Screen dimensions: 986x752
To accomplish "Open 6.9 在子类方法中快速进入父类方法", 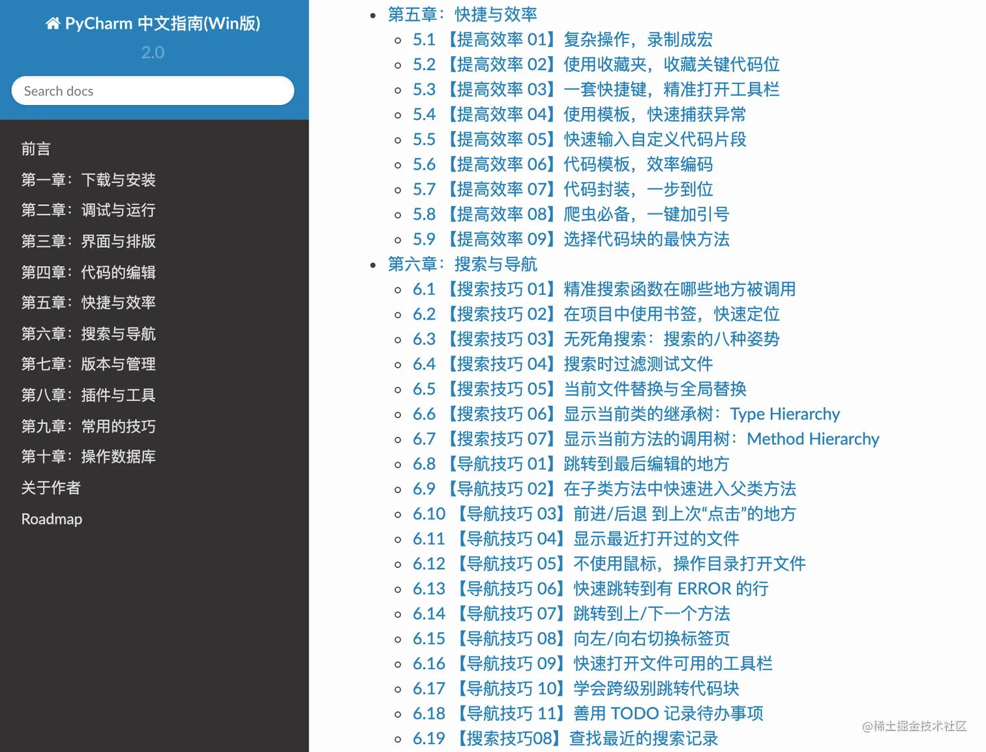I will tap(605, 489).
